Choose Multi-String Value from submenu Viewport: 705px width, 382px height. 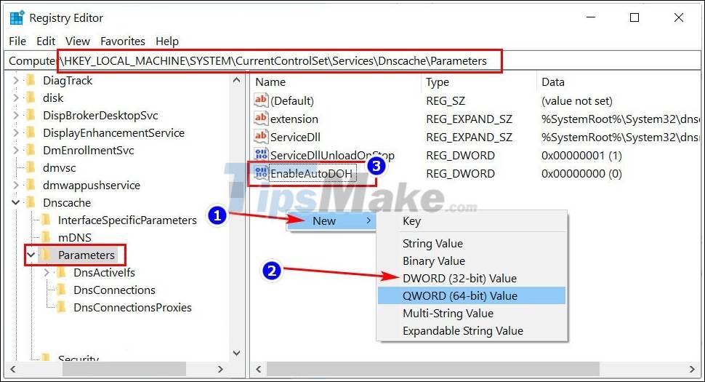coord(472,313)
